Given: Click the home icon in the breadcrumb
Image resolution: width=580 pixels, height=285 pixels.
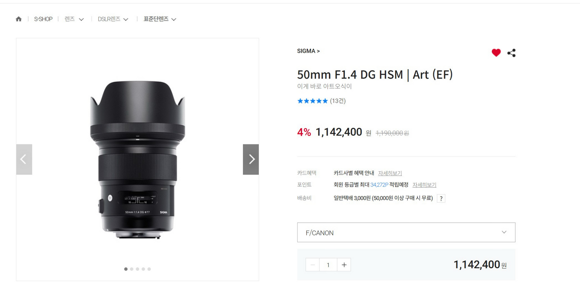Looking at the screenshot, I should click(x=19, y=19).
